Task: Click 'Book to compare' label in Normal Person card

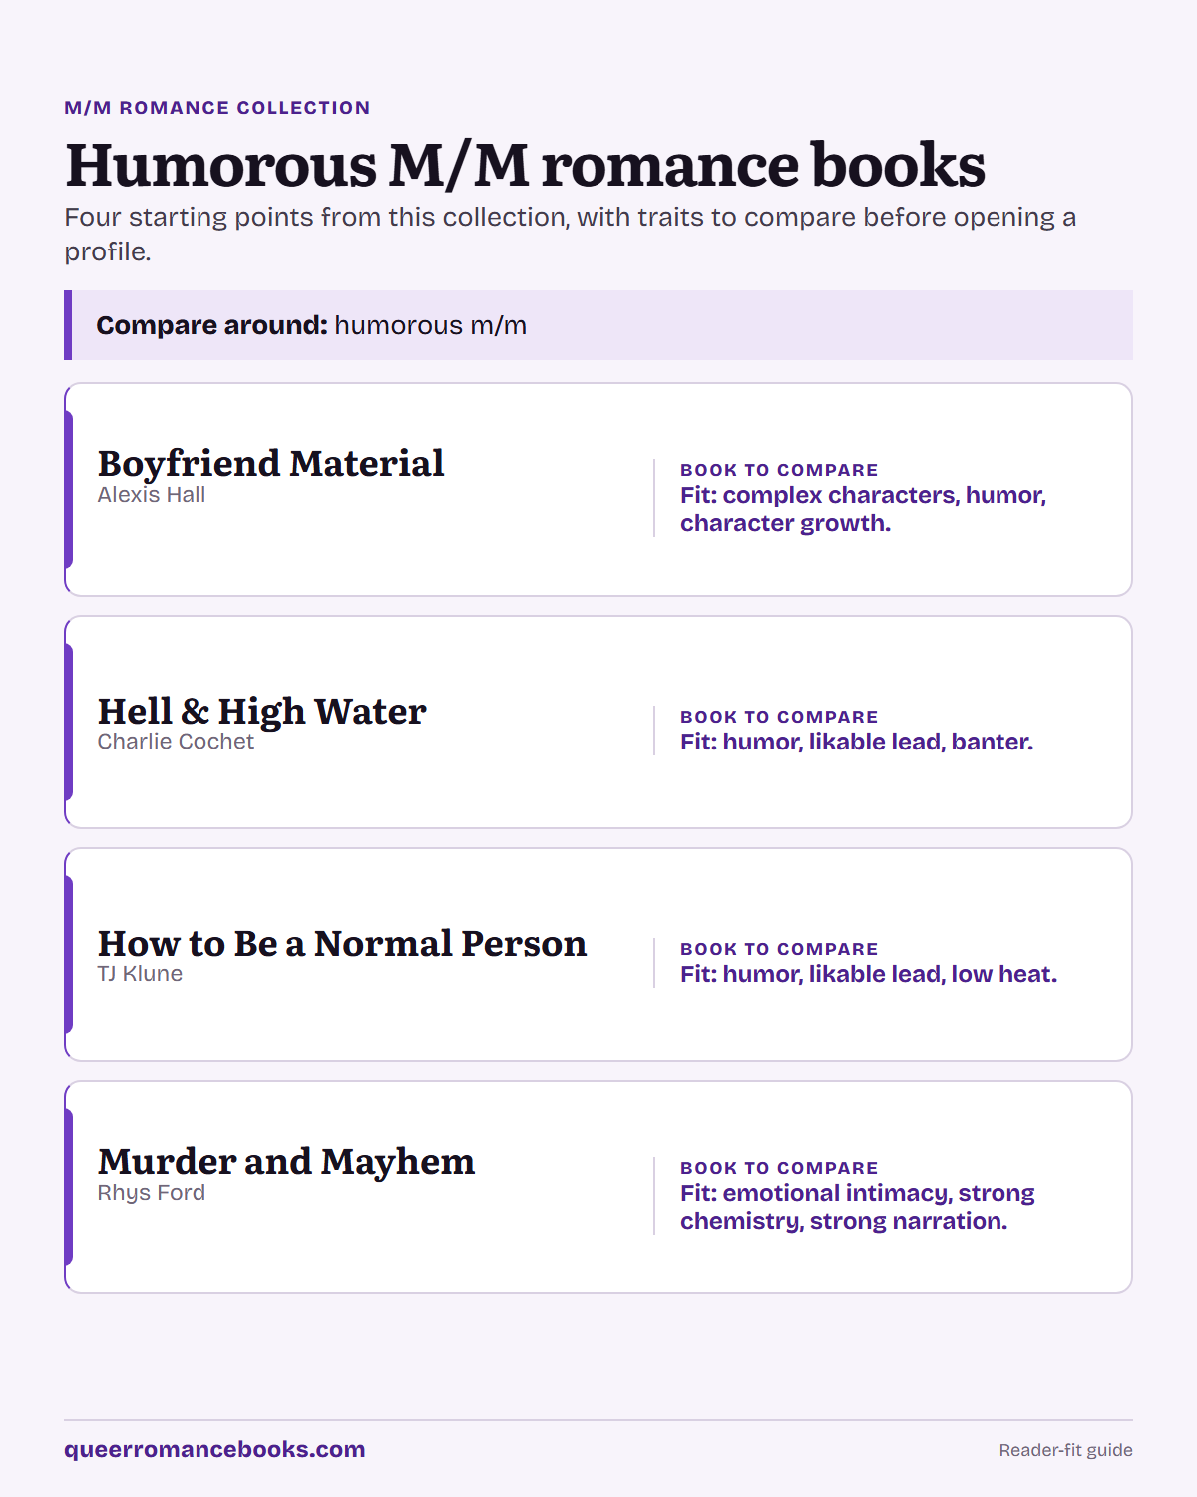Action: [x=779, y=949]
